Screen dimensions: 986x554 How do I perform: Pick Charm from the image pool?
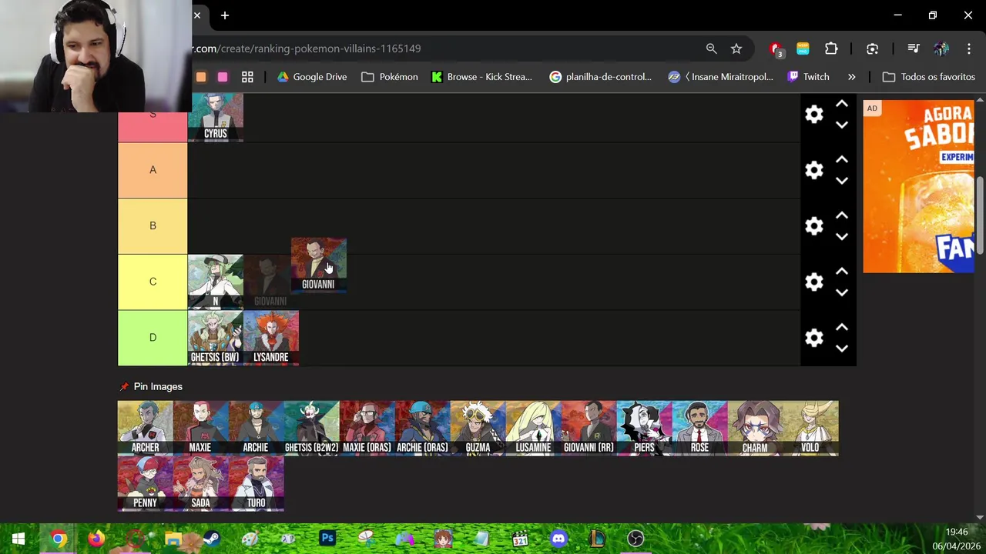(x=755, y=428)
